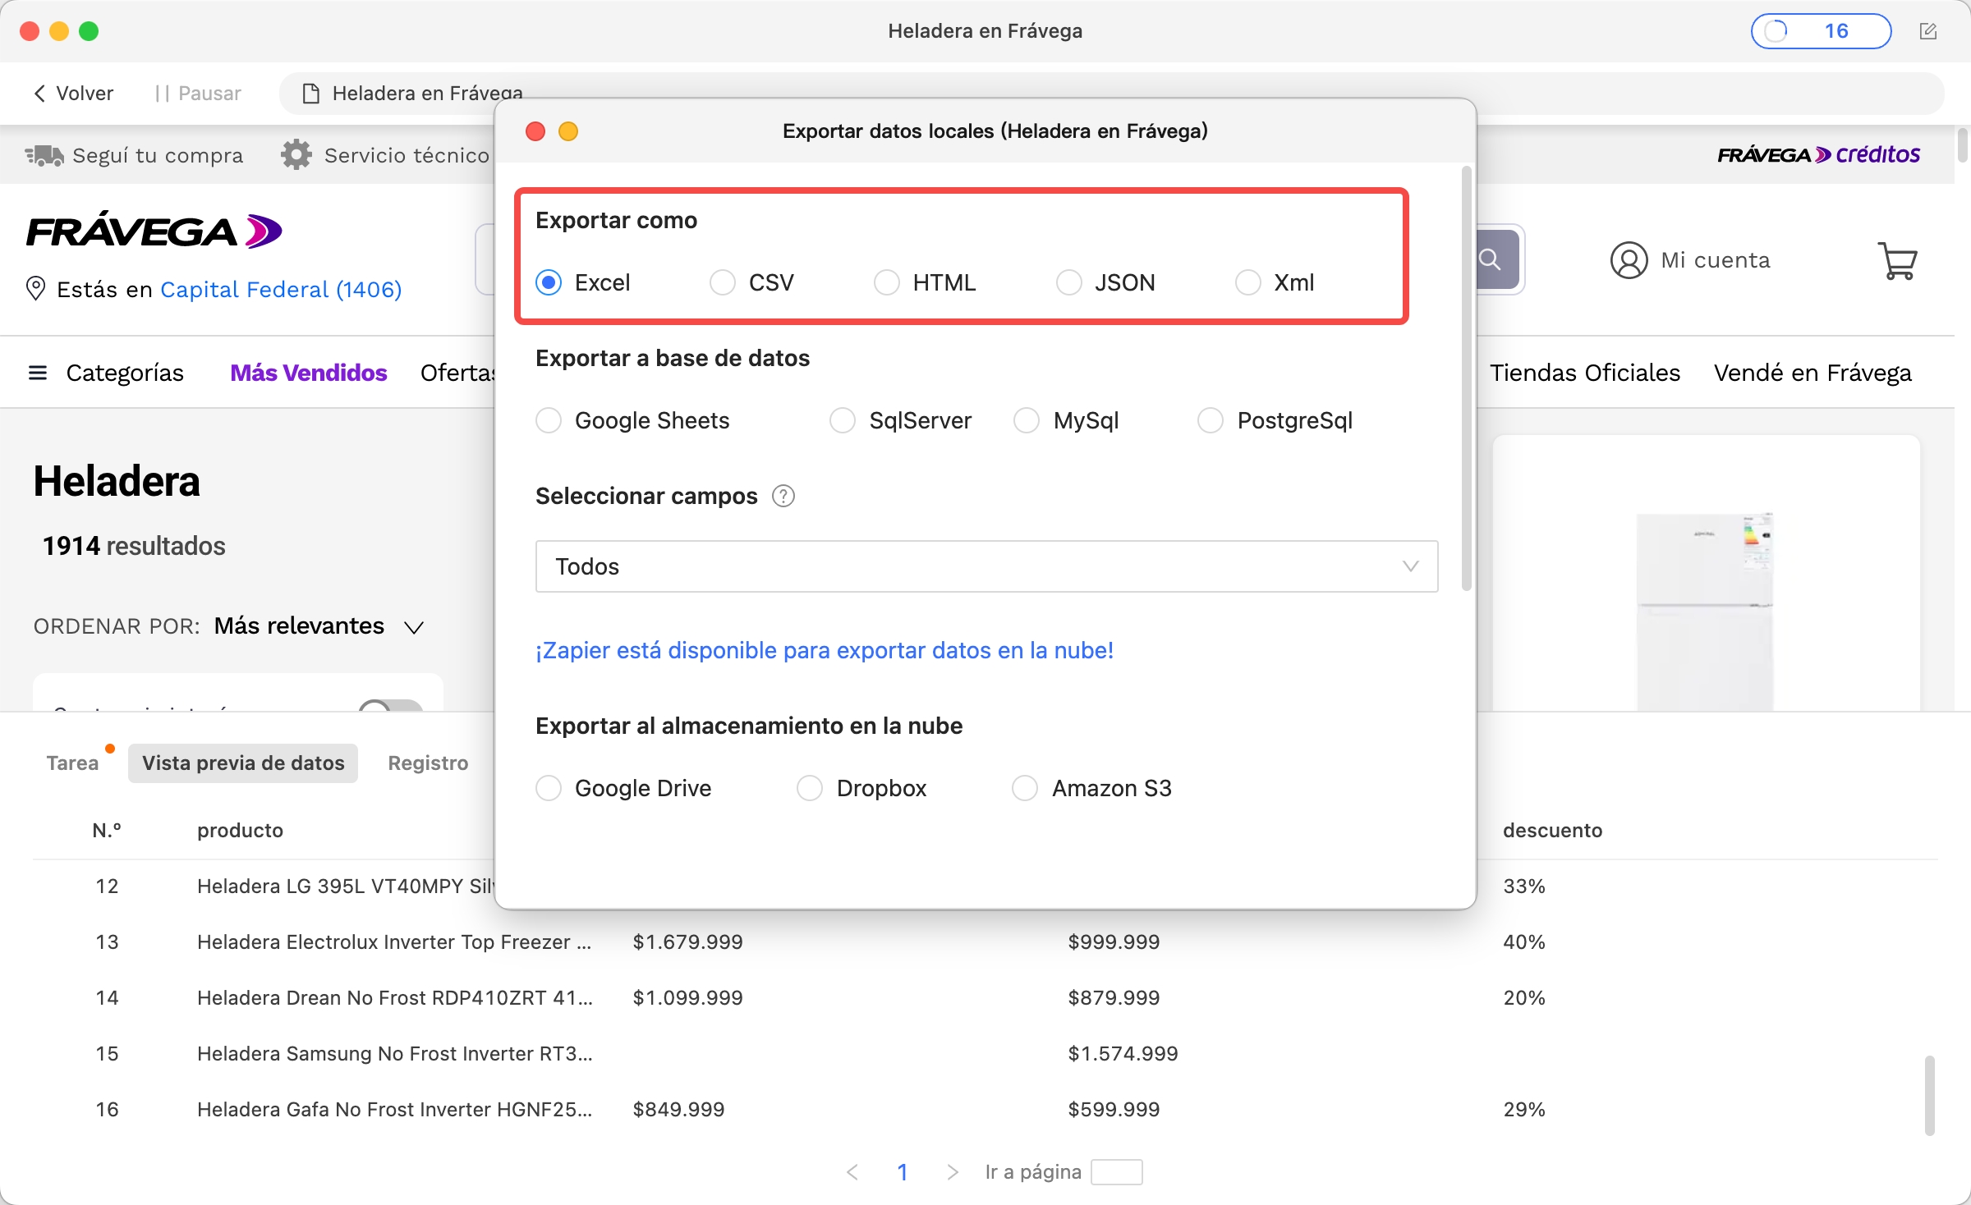Select CSV as export format
Screen dimensions: 1971x1205
[x=722, y=282]
